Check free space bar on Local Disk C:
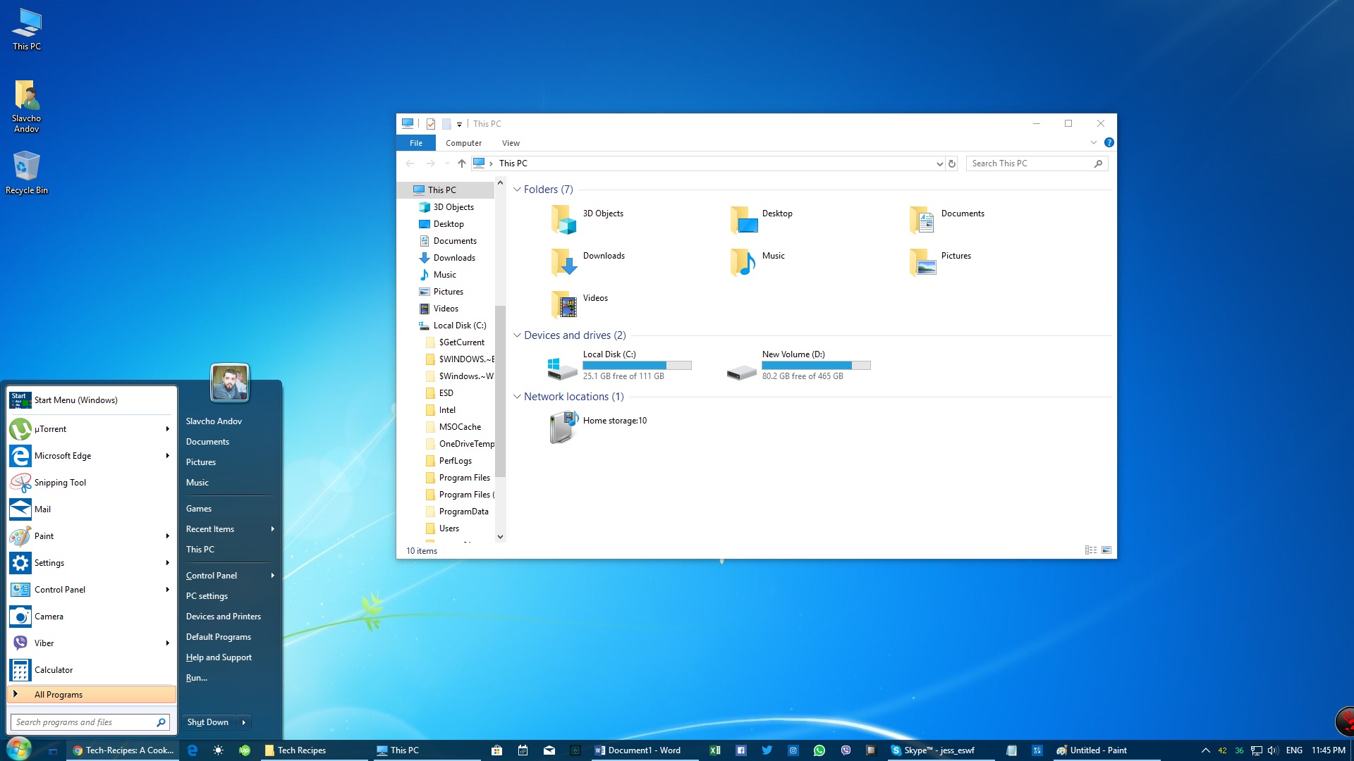Image resolution: width=1354 pixels, height=761 pixels. [x=637, y=365]
